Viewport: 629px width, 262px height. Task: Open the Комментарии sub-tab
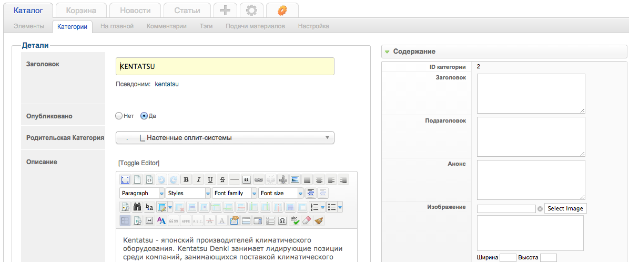coord(167,26)
